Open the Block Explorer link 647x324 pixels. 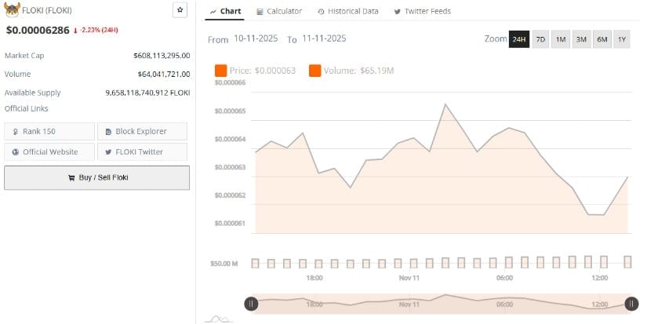click(x=142, y=131)
